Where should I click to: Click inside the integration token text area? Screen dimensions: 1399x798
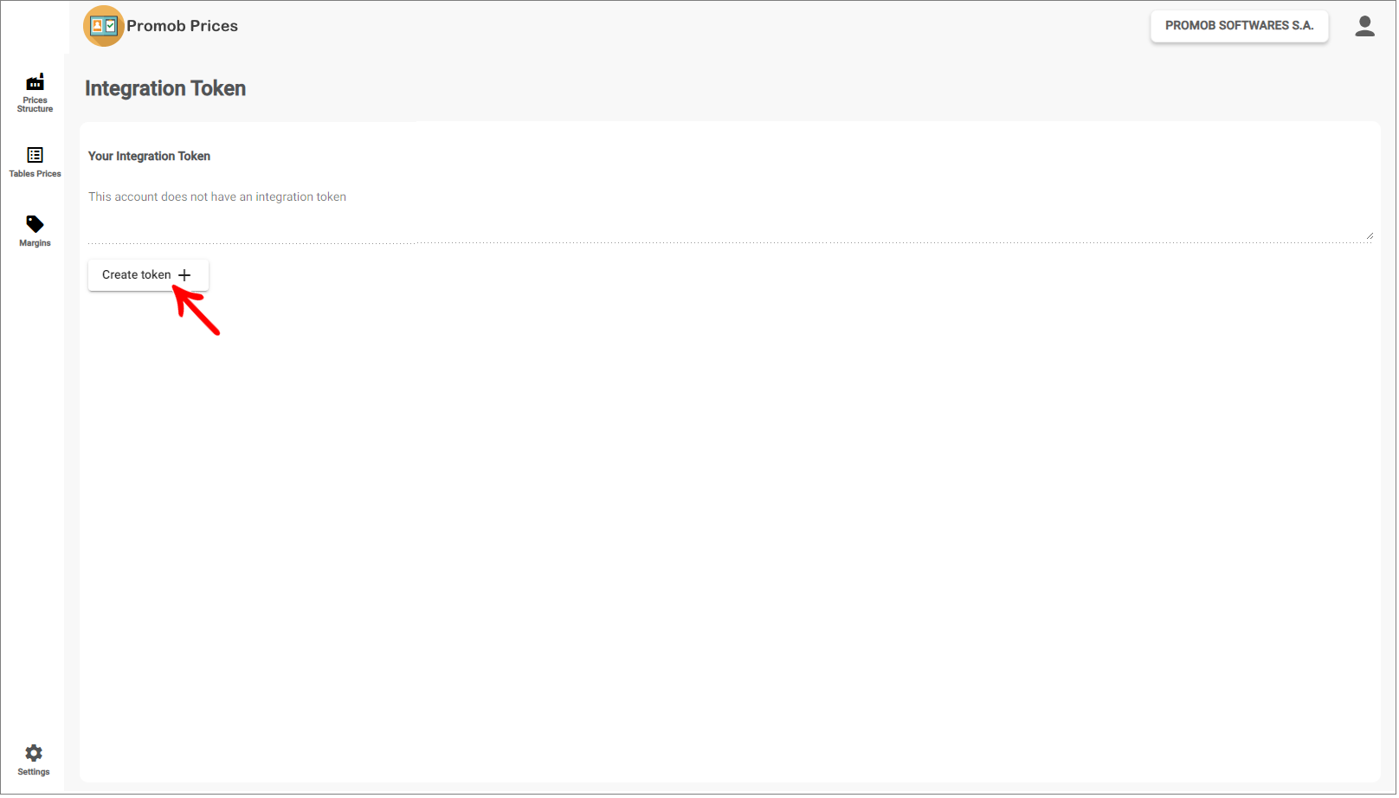pyautogui.click(x=730, y=214)
